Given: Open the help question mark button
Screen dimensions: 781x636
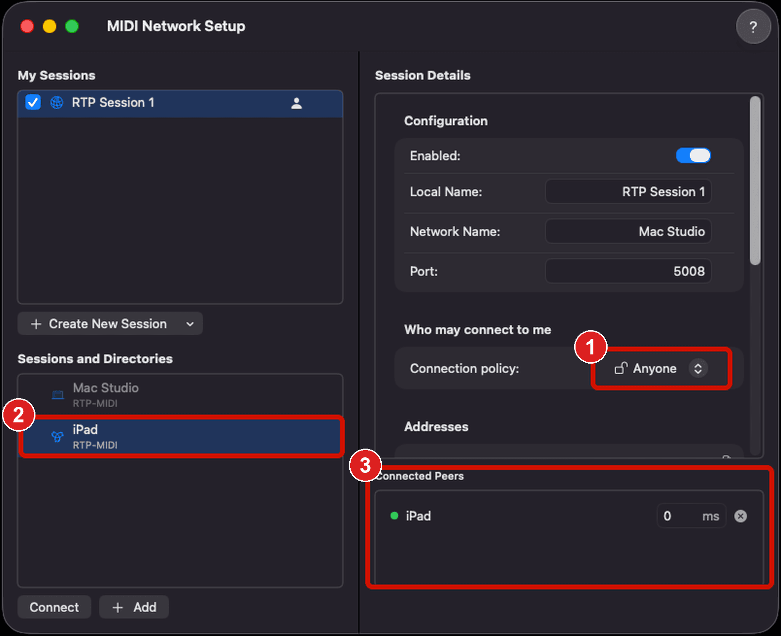Looking at the screenshot, I should [x=753, y=27].
